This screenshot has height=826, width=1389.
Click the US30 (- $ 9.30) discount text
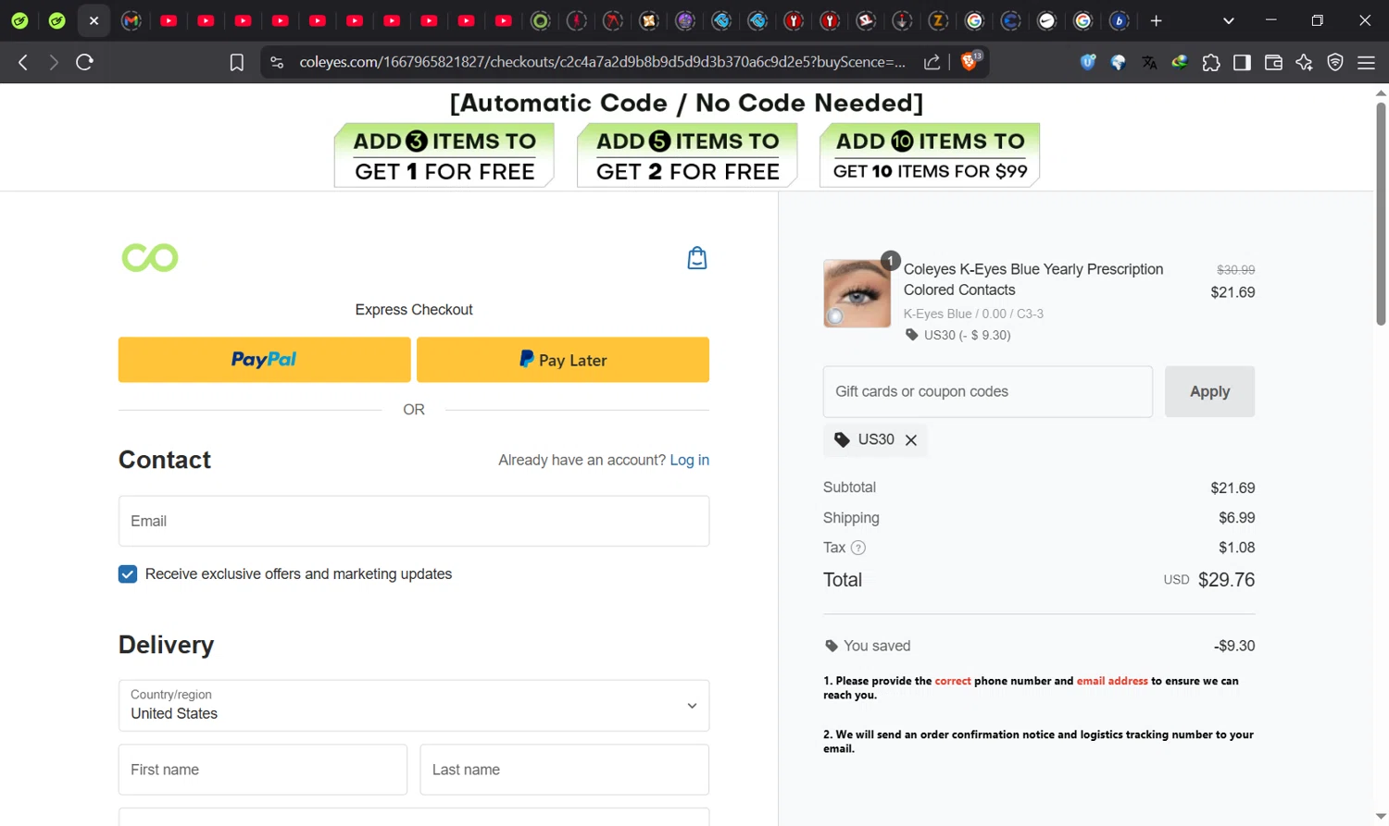pos(967,335)
